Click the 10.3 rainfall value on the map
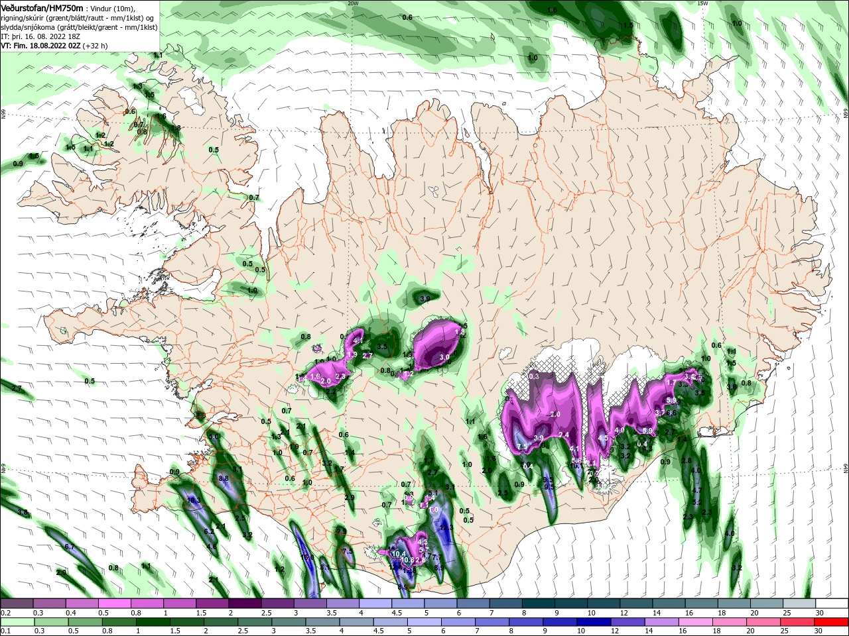 pos(194,500)
